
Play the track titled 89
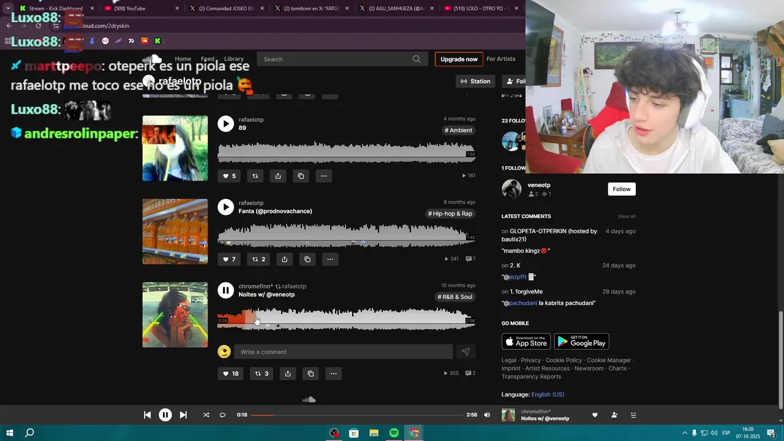click(x=225, y=124)
